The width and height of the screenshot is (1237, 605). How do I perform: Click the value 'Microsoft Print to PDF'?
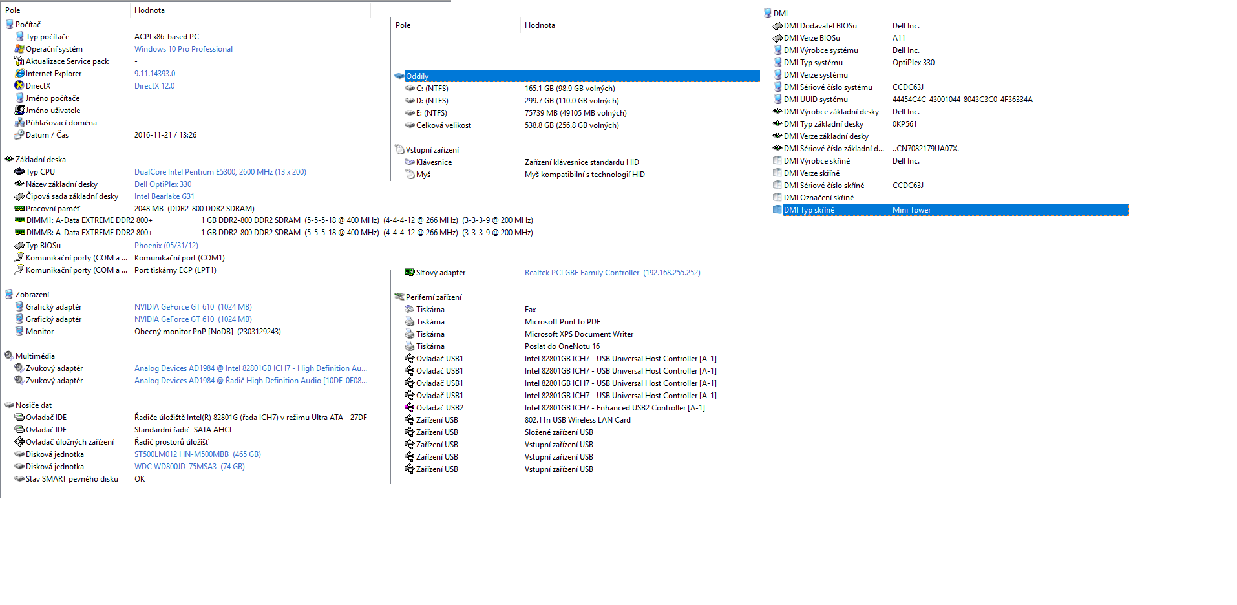pyautogui.click(x=562, y=322)
